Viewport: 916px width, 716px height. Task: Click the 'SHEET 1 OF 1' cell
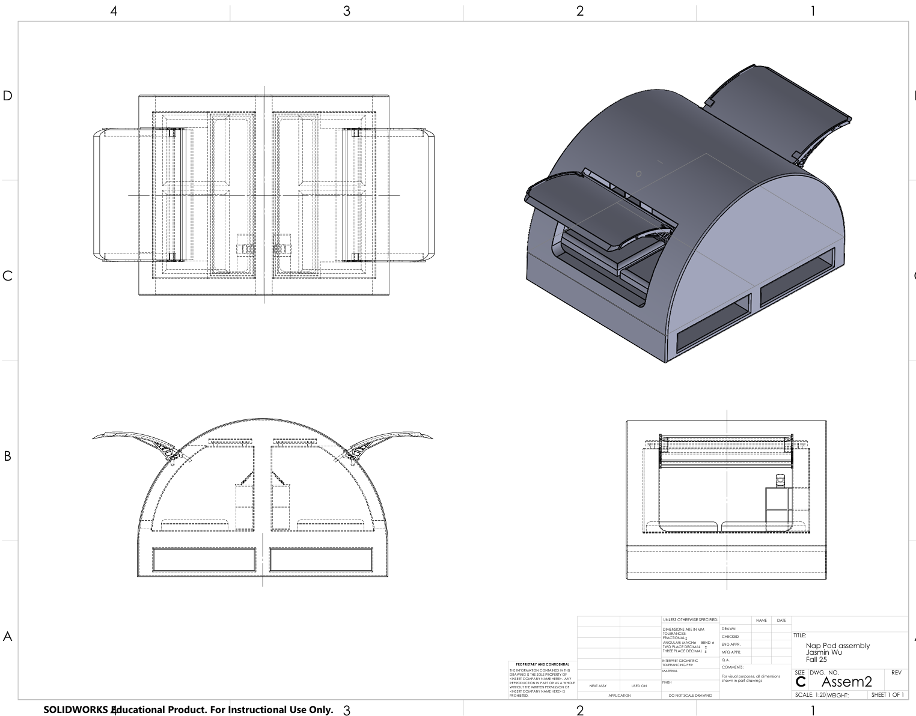pos(887,695)
